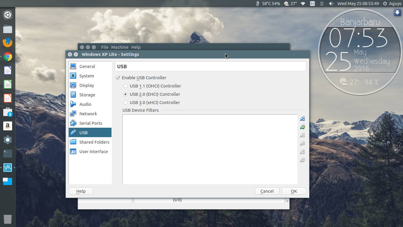Switch to the User Interface category
This screenshot has width=403, height=227.
pos(90,152)
